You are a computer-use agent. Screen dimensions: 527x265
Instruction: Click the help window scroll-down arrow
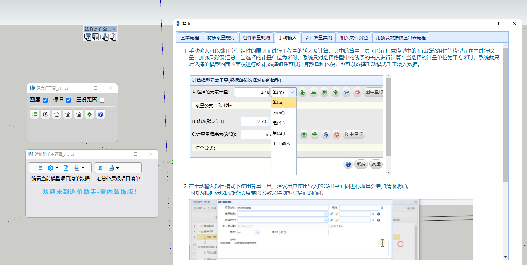tap(505, 257)
